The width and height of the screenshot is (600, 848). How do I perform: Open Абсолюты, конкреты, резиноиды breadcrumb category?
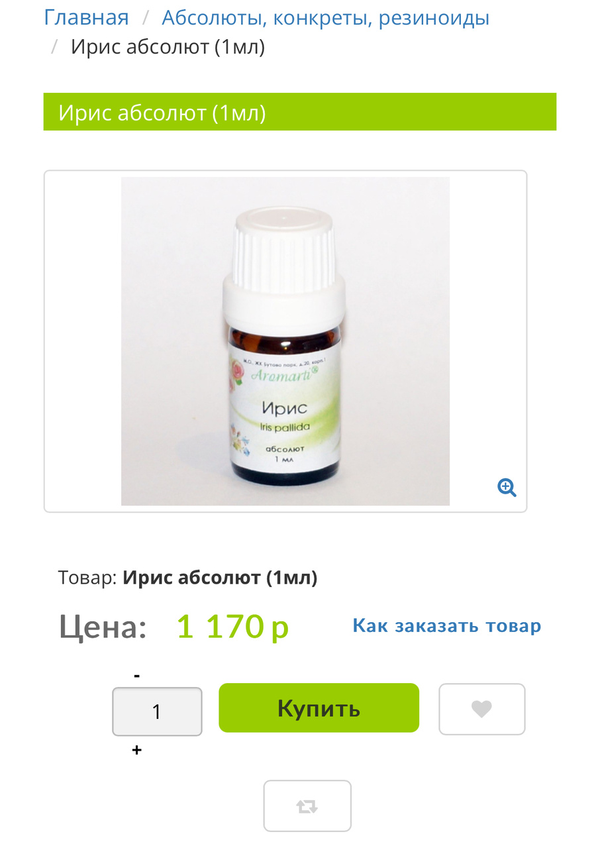pyautogui.click(x=326, y=18)
